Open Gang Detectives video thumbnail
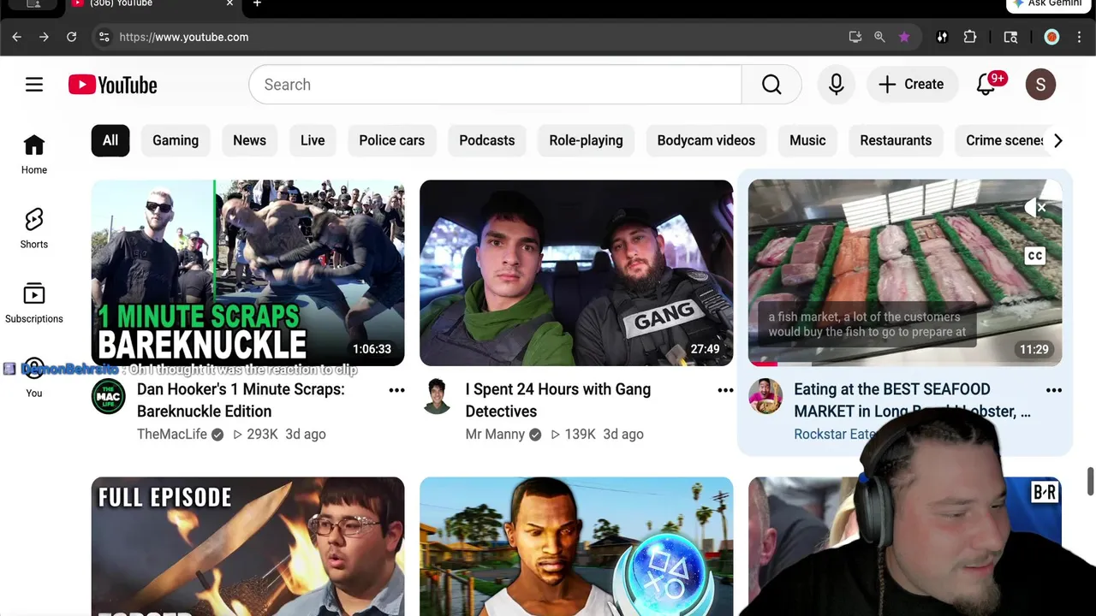This screenshot has height=616, width=1096. [576, 273]
